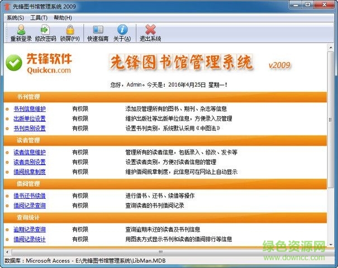The width and height of the screenshot is (338, 268).
Task: Select the 读者类别设置 link
Action: click(30, 162)
